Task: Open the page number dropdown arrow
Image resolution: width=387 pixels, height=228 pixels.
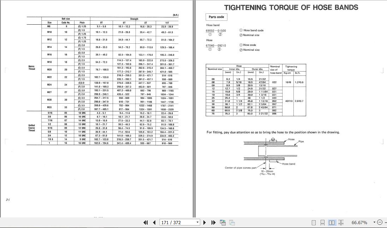Action: 197,222
